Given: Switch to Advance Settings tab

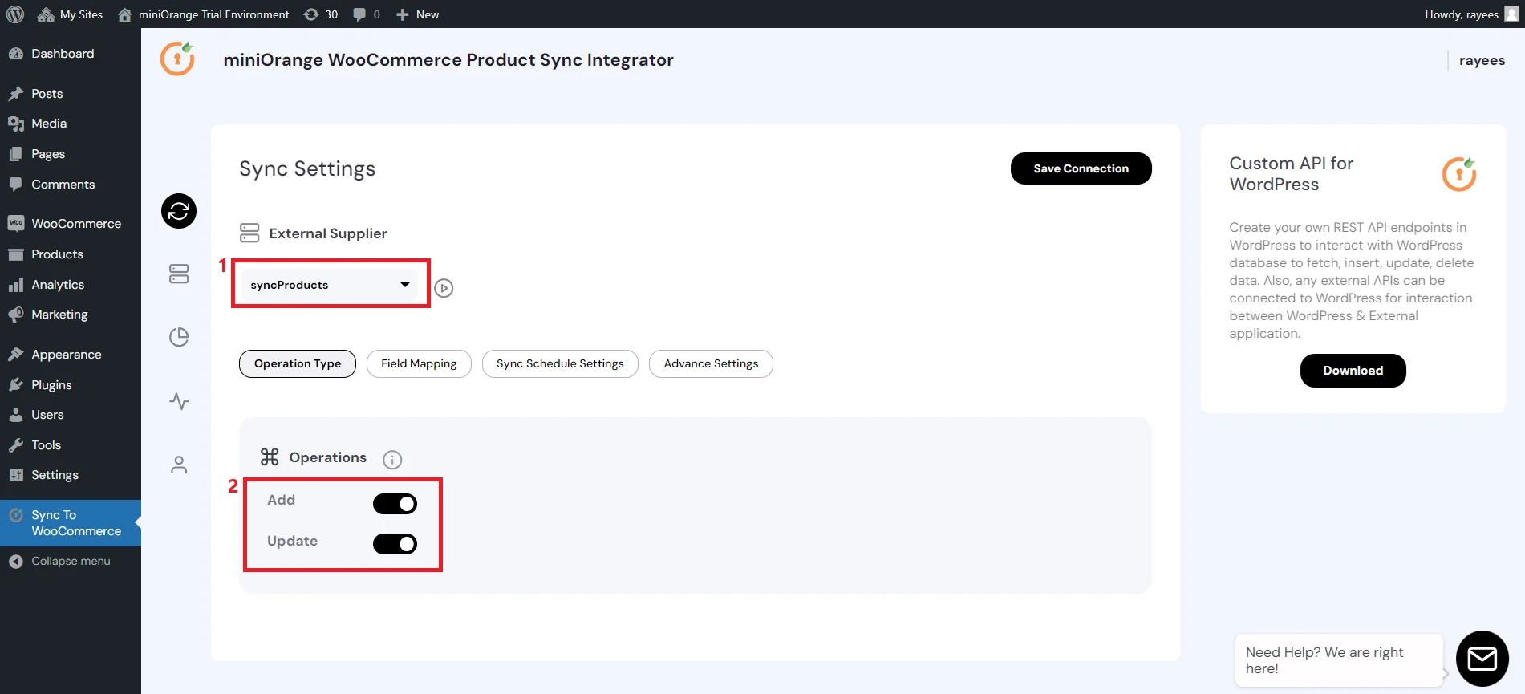Looking at the screenshot, I should (711, 363).
